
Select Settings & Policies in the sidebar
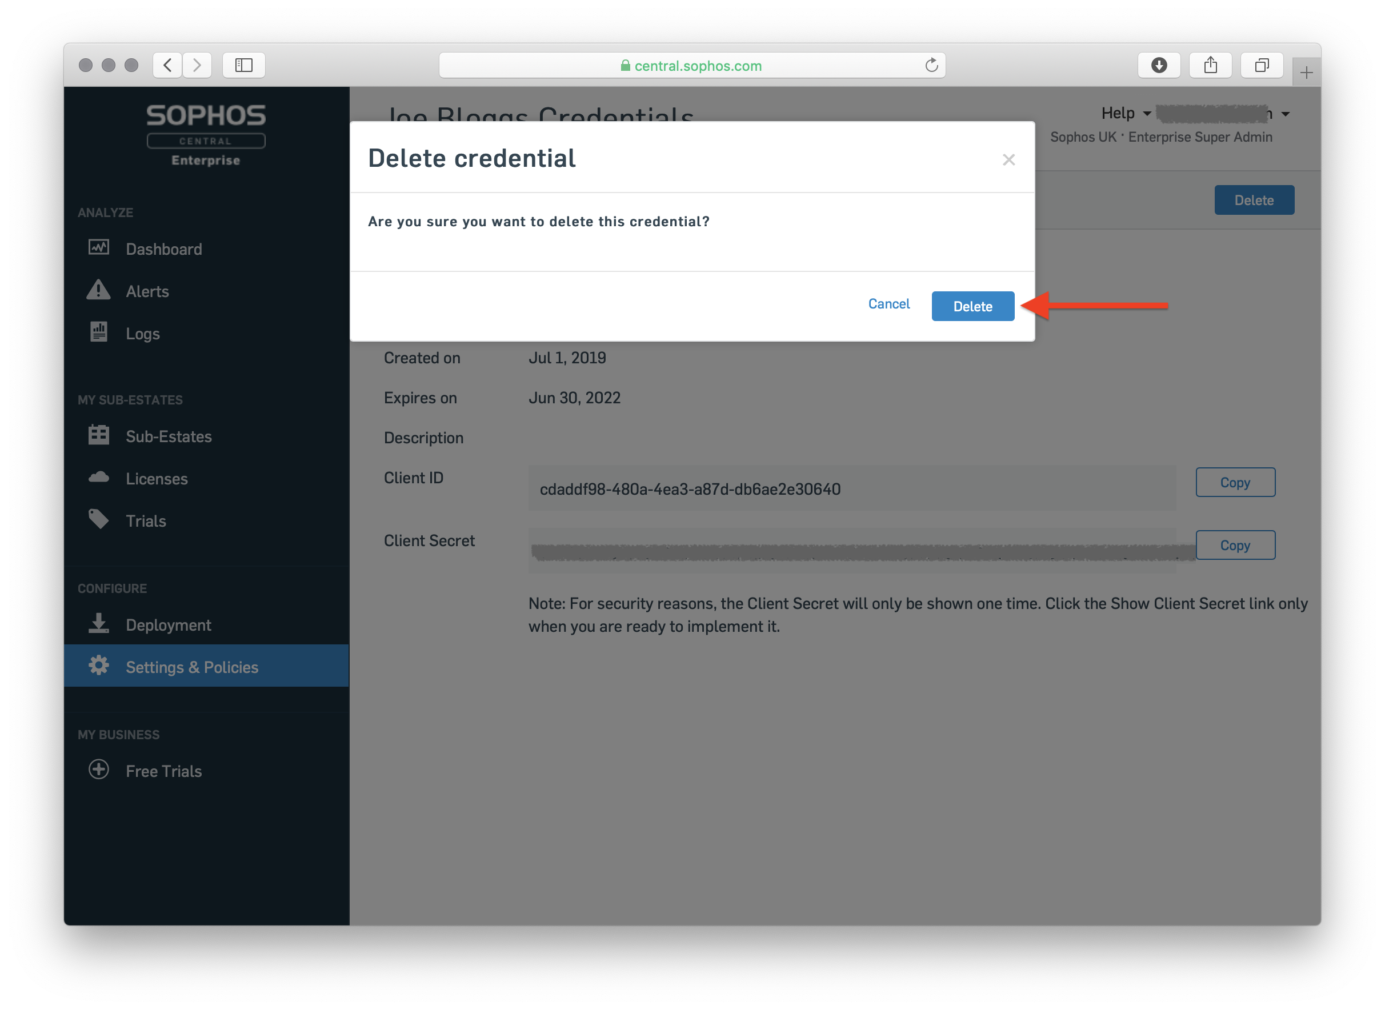[206, 665]
